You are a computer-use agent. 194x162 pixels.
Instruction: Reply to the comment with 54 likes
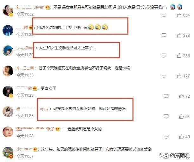(166, 116)
